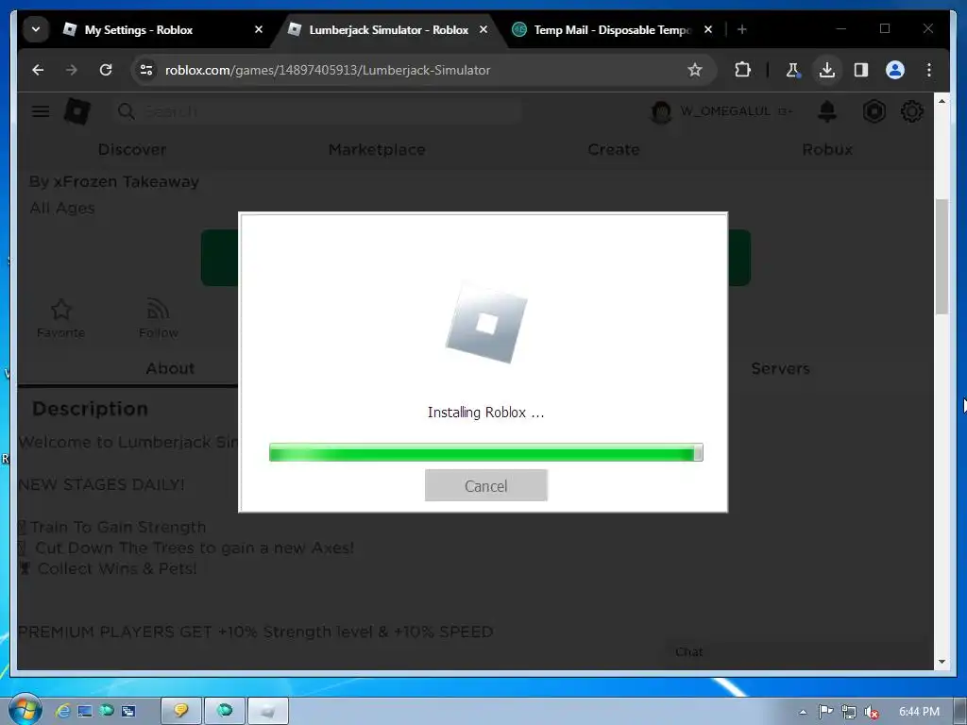
Task: Click the address bar URL
Action: coord(328,70)
